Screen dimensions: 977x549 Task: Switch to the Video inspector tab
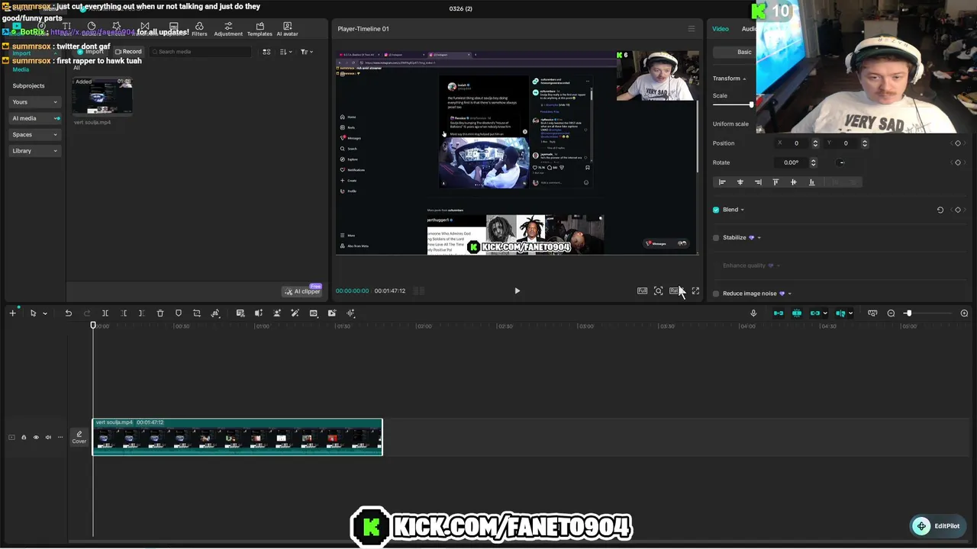[721, 29]
